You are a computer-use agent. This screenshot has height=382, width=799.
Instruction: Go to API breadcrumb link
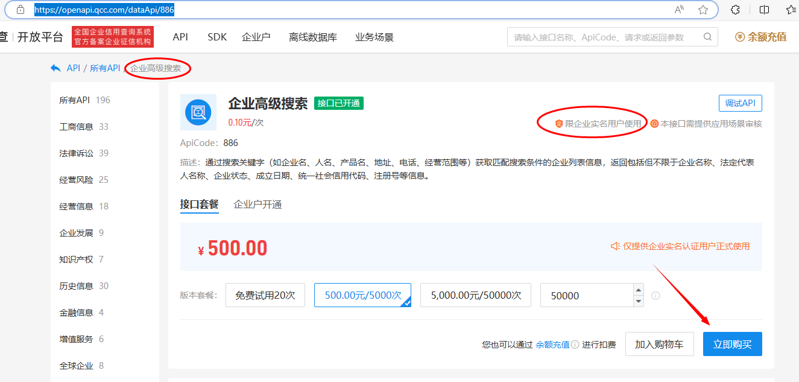(74, 68)
